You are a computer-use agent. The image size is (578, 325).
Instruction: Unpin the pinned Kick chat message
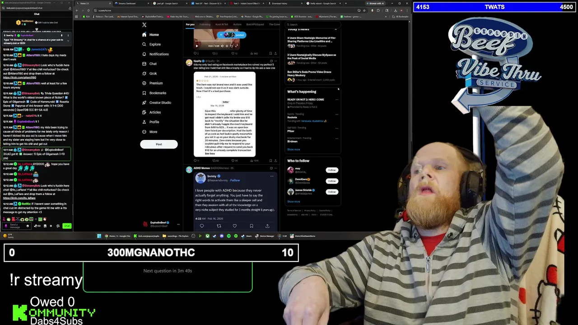coord(63,36)
